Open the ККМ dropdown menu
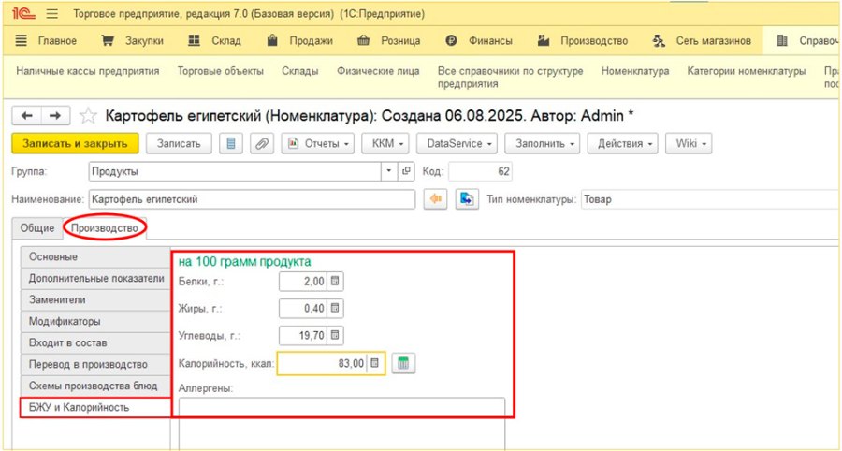Screen dimensions: 842x451 pyautogui.click(x=386, y=143)
